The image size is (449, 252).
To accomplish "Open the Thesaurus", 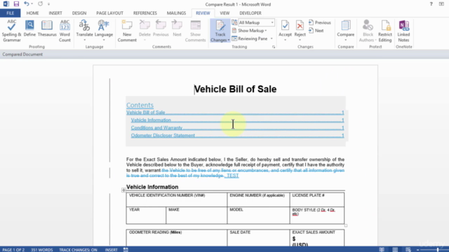I will coord(47,29).
